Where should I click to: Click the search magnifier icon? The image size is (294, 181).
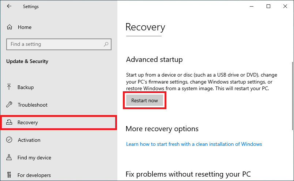[106, 44]
